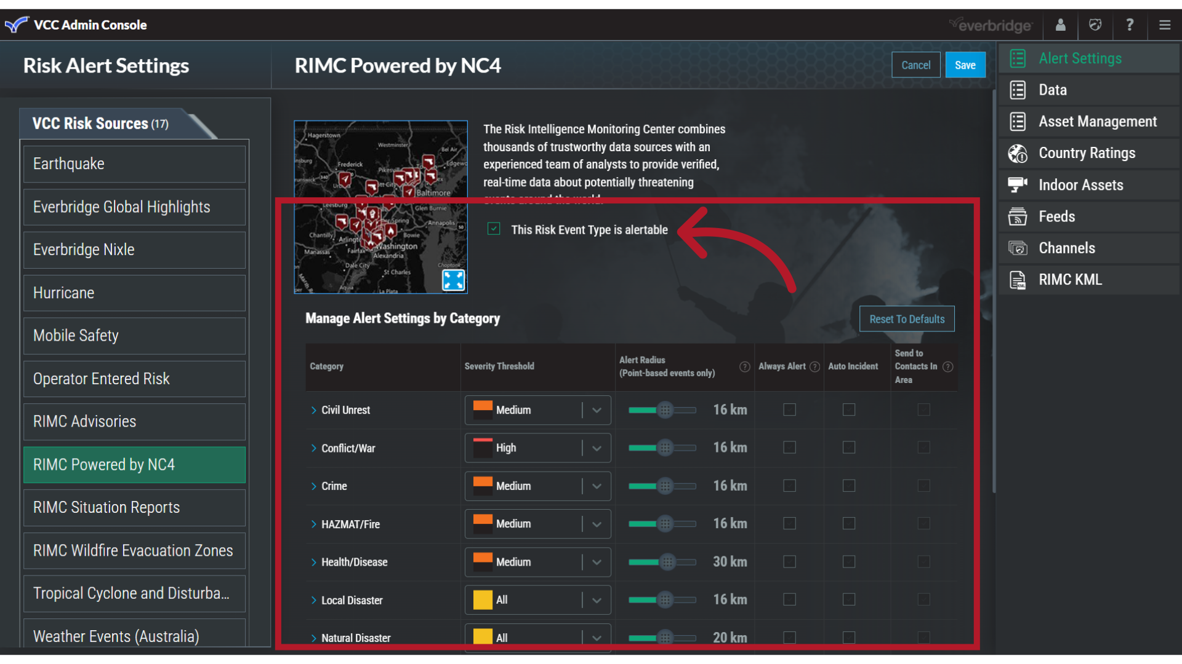Check Auto Incident for Conflict/War
Screen dimensions: 1182x664
point(849,448)
